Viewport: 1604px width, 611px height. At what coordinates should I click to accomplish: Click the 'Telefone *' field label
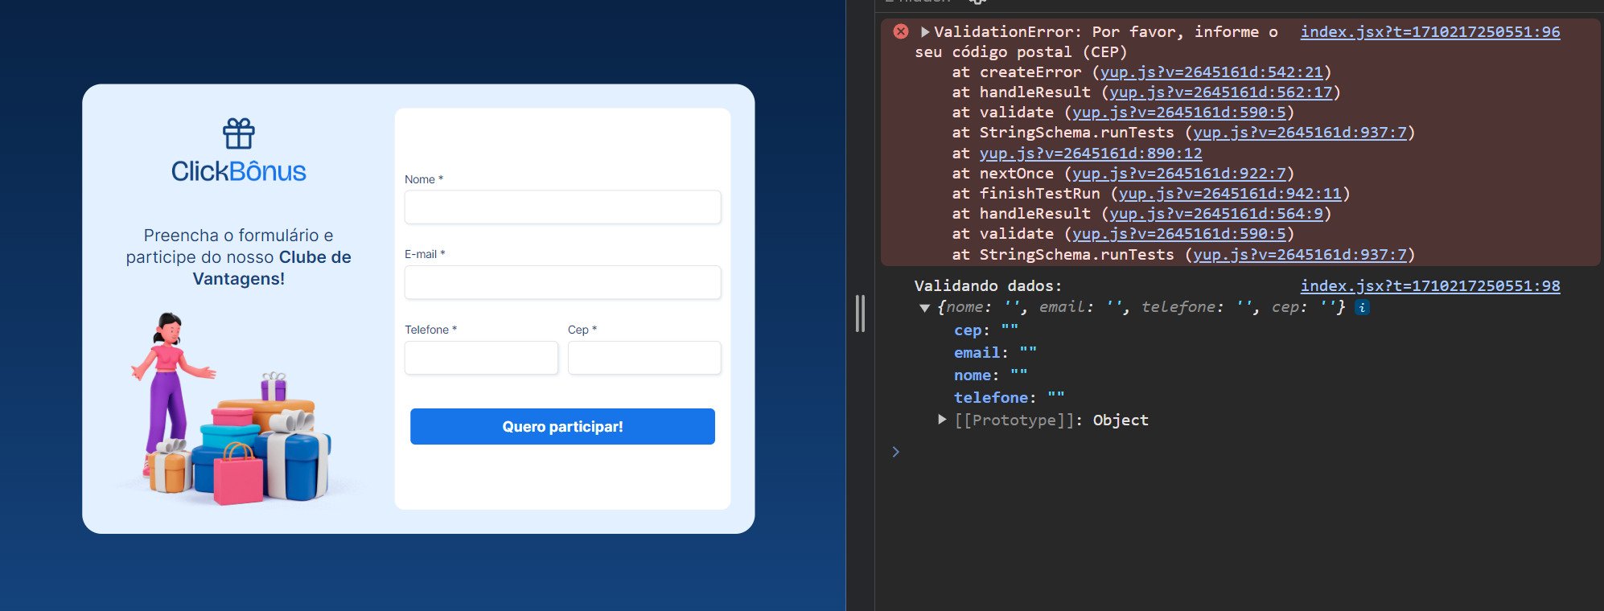tap(430, 330)
